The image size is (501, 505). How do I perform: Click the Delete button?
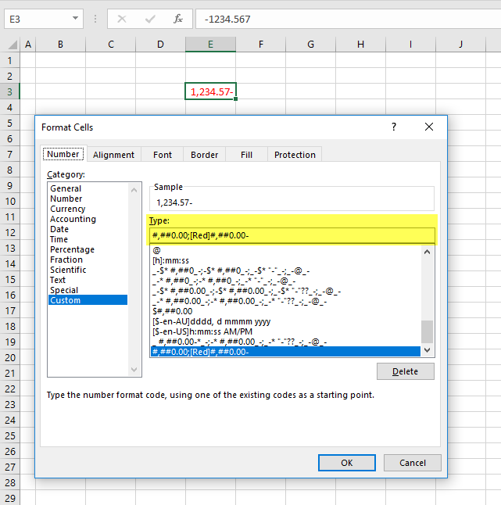[x=405, y=371]
